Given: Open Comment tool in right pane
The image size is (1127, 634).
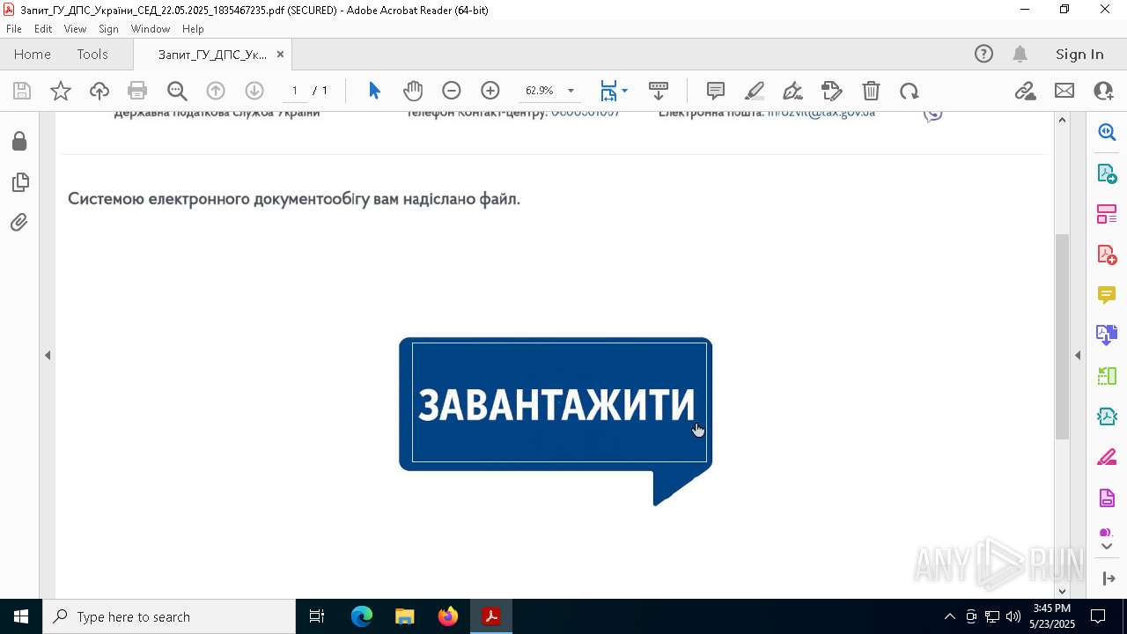Looking at the screenshot, I should tap(1107, 294).
